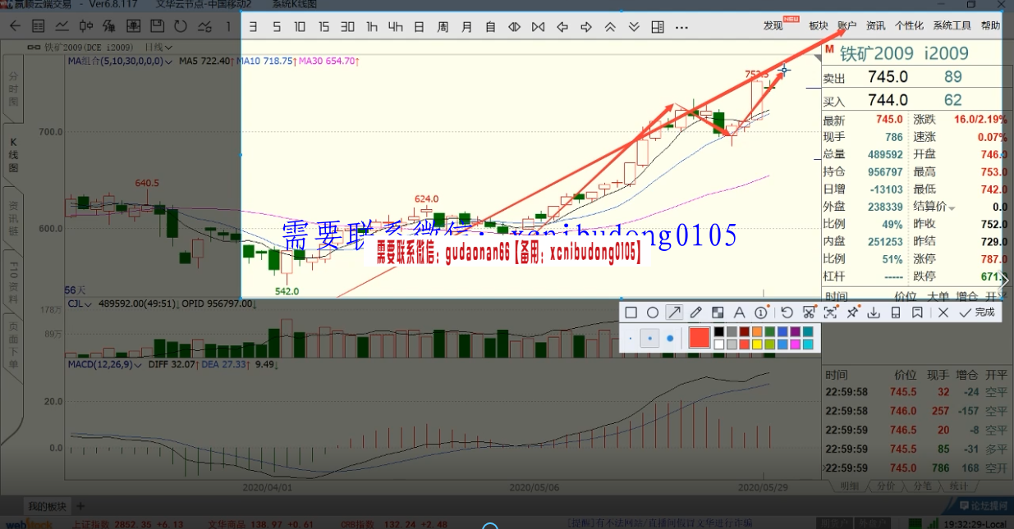This screenshot has width=1014, height=529.
Task: Select the pencil drawing tool
Action: point(696,312)
